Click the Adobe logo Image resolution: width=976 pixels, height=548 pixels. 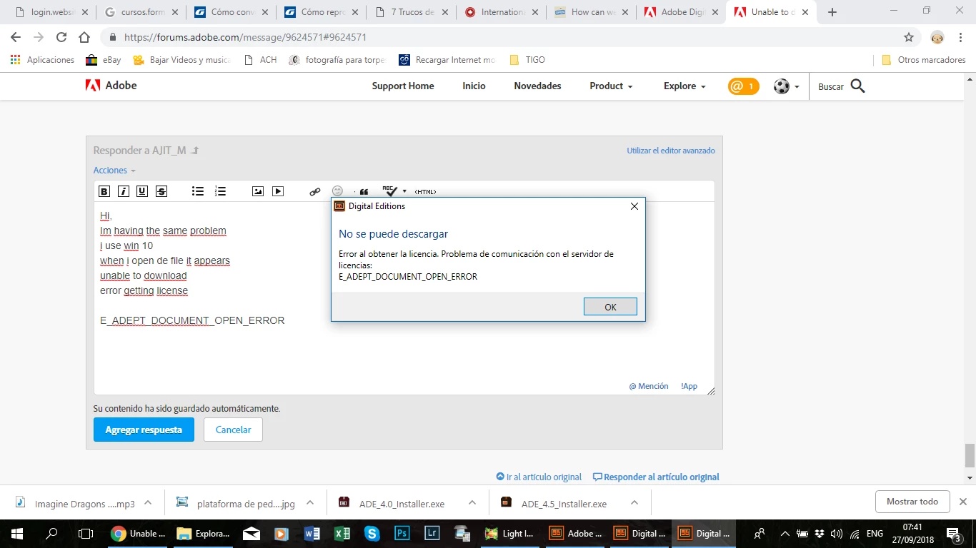[111, 86]
